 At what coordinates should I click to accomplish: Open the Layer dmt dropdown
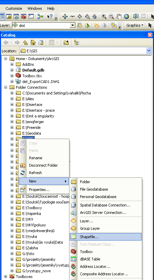pyautogui.click(x=72, y=25)
